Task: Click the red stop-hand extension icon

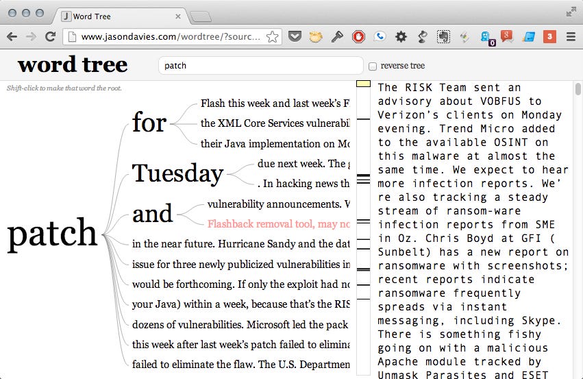Action: (358, 37)
